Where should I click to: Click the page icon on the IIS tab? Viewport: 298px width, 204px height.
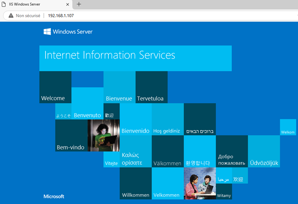4,4
